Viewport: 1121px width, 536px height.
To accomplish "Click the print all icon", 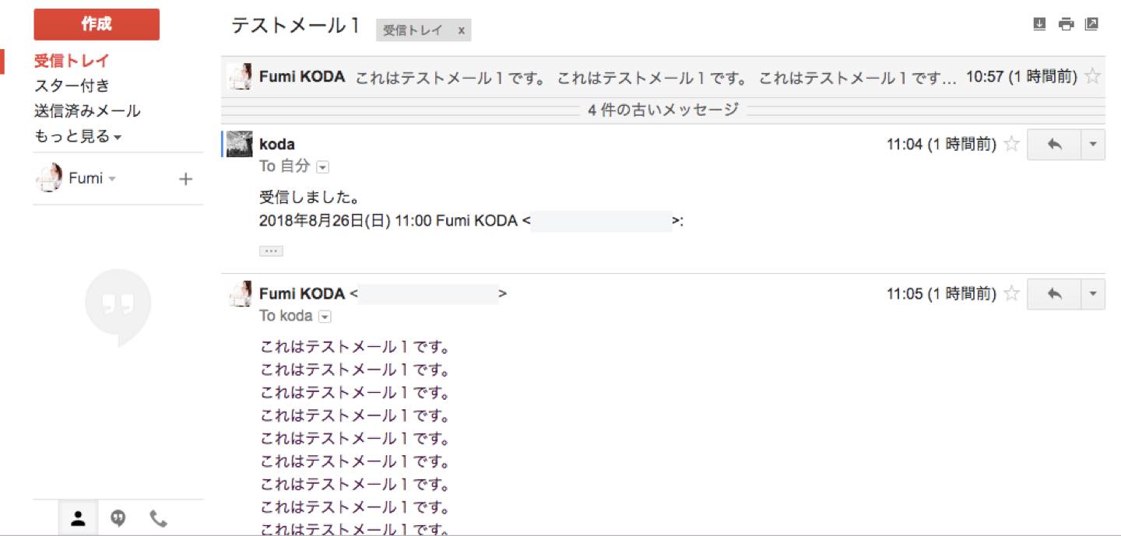I will (x=1066, y=24).
